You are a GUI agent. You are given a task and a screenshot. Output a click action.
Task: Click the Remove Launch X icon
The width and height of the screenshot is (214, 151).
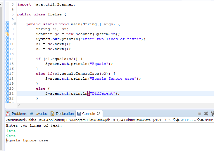206,113
